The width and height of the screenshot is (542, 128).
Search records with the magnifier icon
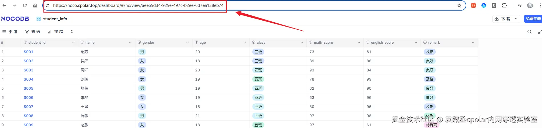[x=529, y=32]
